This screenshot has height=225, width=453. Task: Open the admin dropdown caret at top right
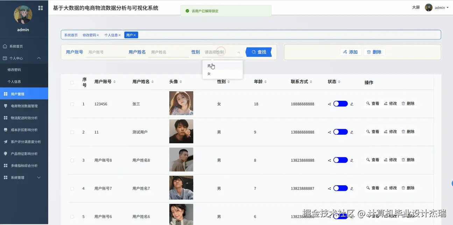[447, 8]
